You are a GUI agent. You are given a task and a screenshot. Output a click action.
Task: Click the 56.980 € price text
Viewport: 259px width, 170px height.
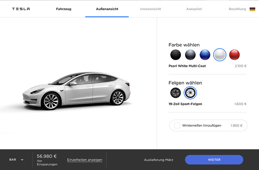(x=47, y=156)
